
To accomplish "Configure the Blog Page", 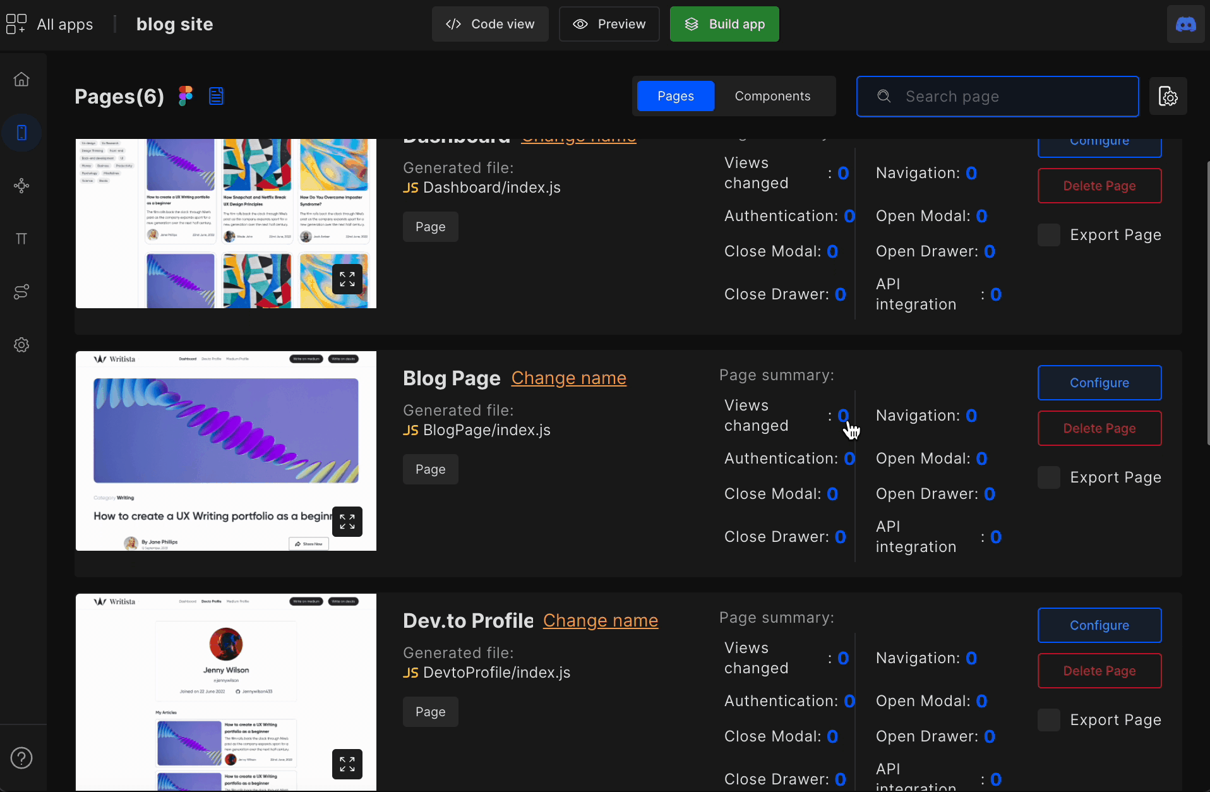I will point(1099,383).
